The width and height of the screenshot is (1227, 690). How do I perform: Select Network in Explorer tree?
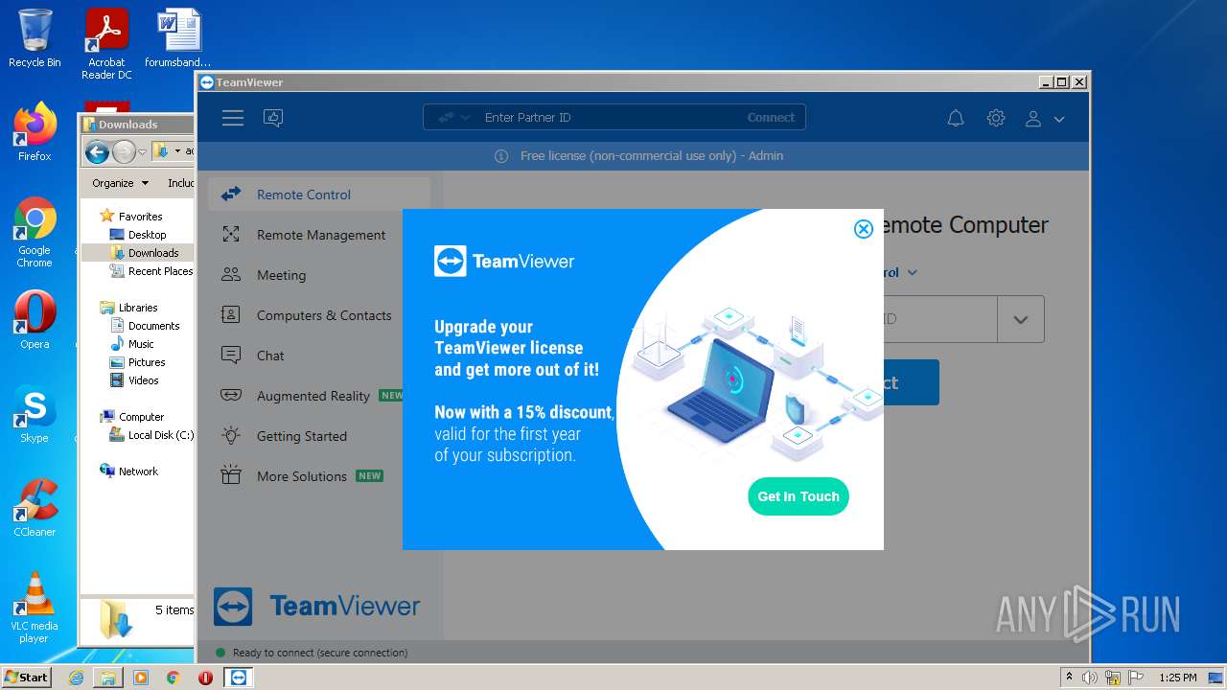[x=138, y=471]
